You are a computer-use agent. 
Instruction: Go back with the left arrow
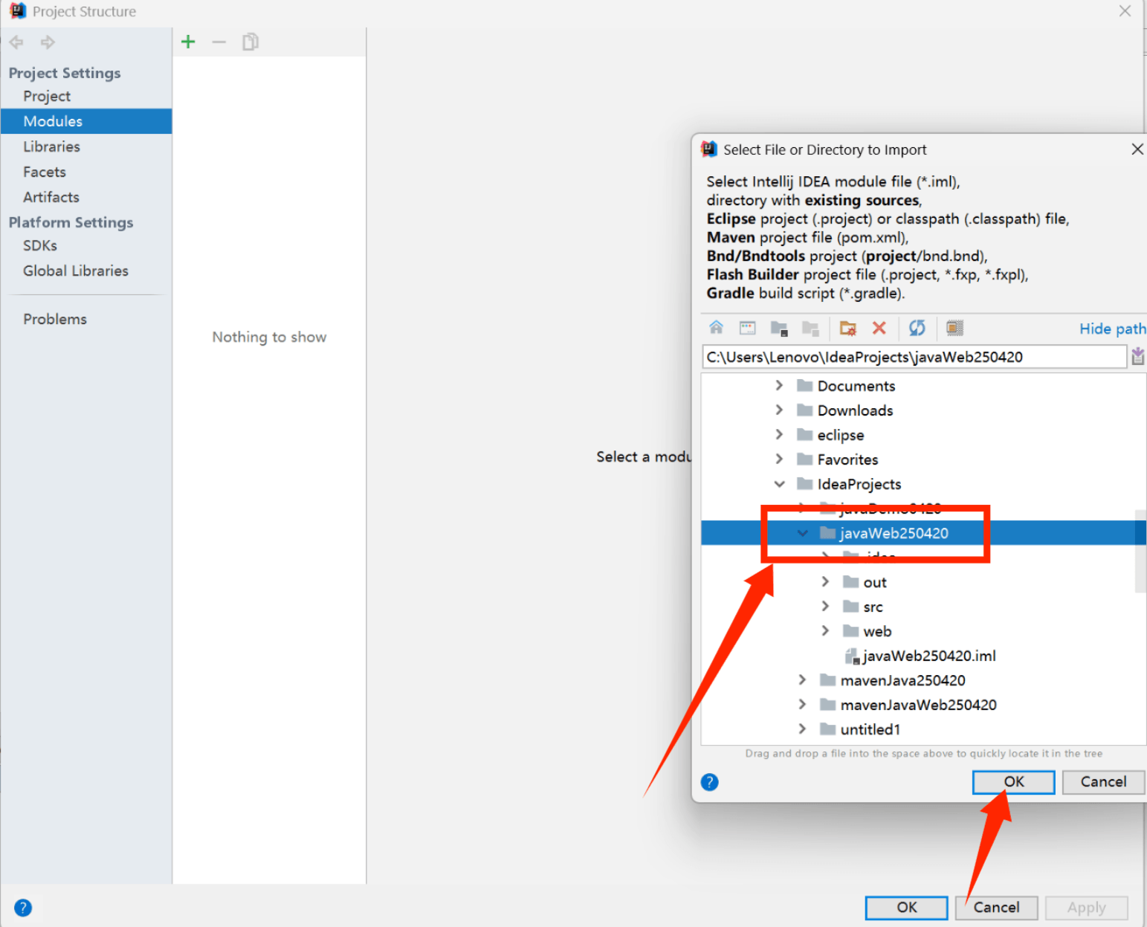(x=16, y=42)
